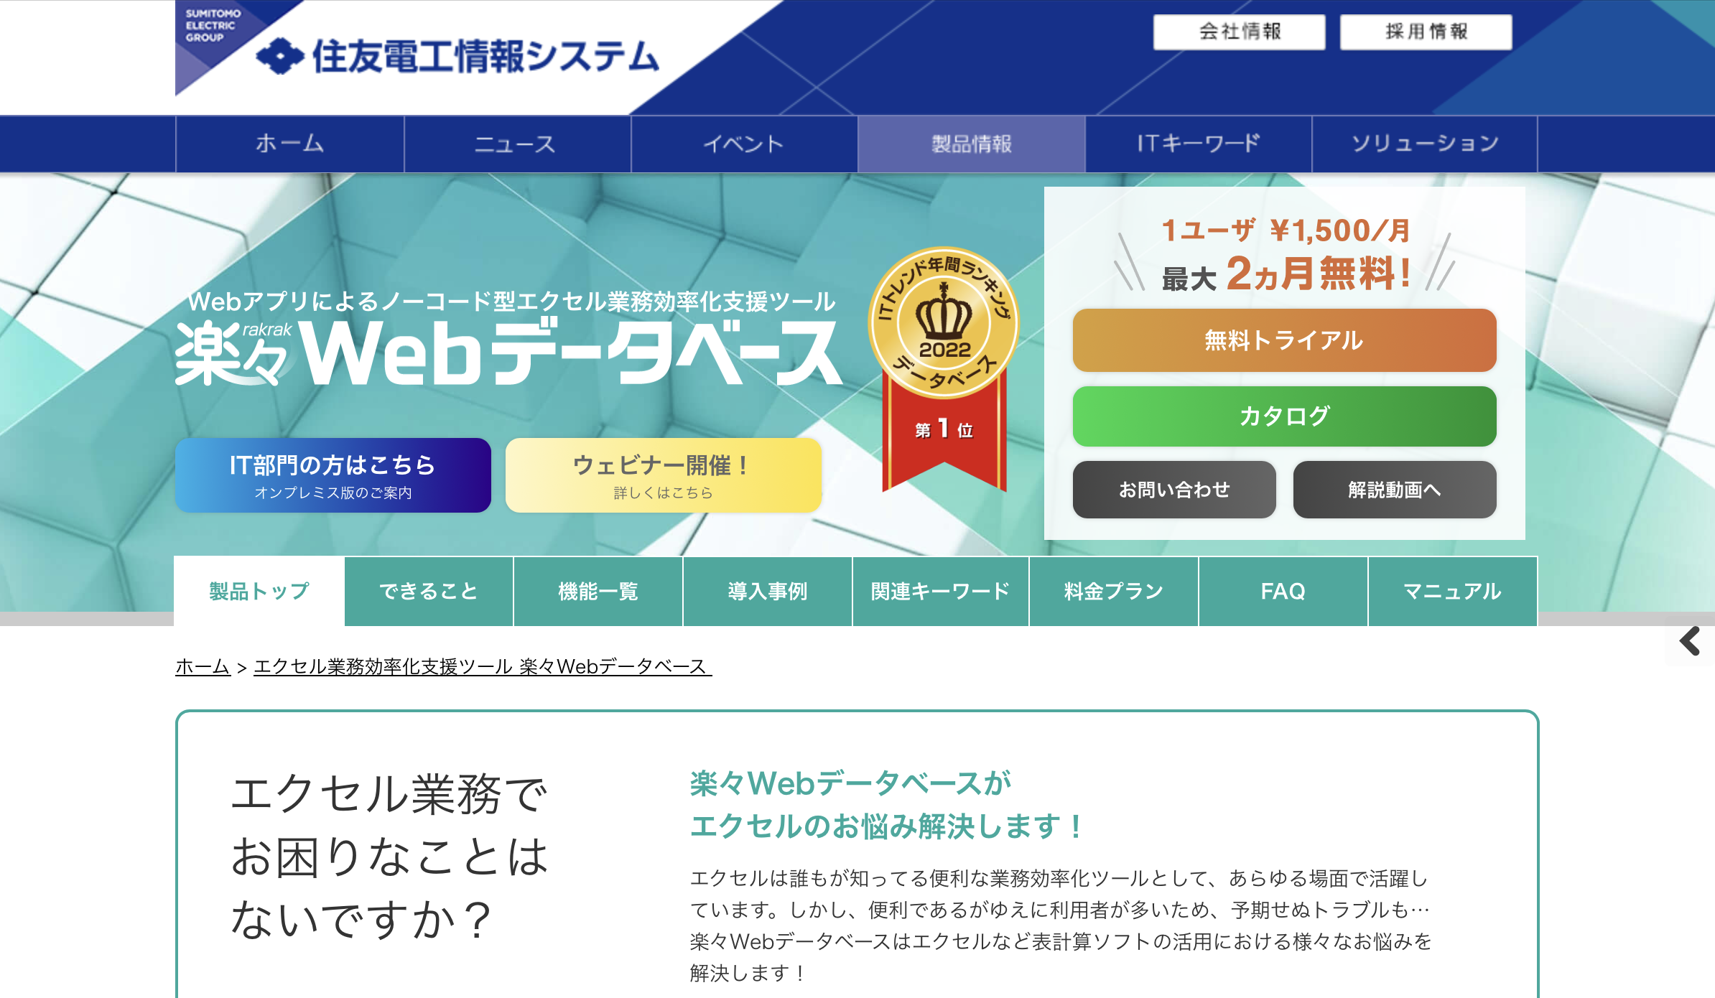Open イベント in main navigation
The width and height of the screenshot is (1715, 998).
coord(744,144)
